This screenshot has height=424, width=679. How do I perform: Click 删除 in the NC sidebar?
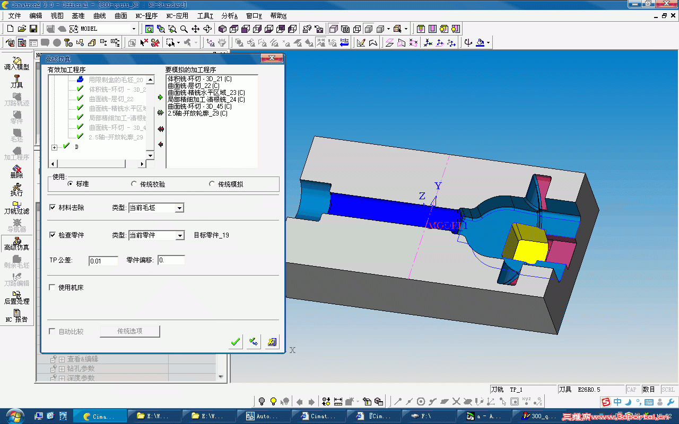pos(16,172)
